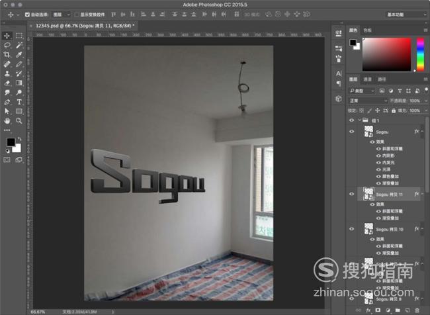Open the layer fill (填充) dropdown

coord(425,111)
